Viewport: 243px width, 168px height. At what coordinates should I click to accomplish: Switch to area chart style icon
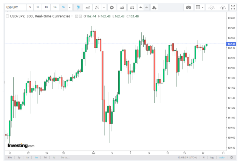(x=88, y=7)
